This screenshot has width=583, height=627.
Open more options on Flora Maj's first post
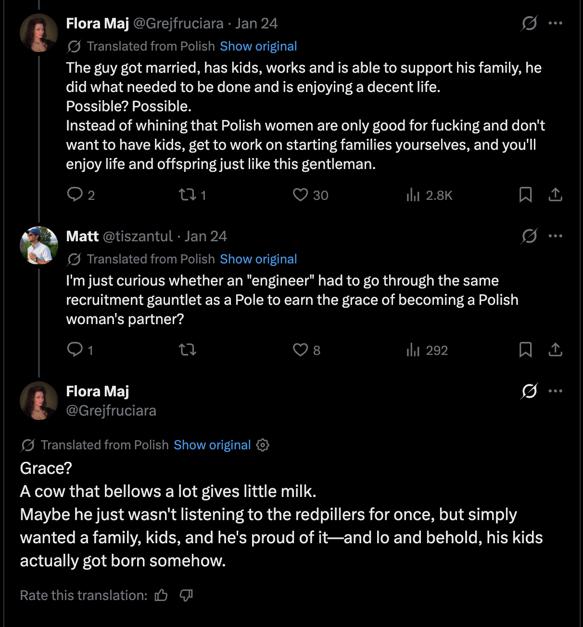[555, 23]
